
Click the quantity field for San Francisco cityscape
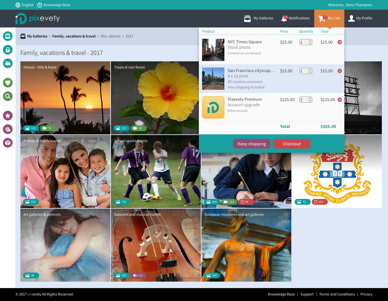pyautogui.click(x=304, y=71)
